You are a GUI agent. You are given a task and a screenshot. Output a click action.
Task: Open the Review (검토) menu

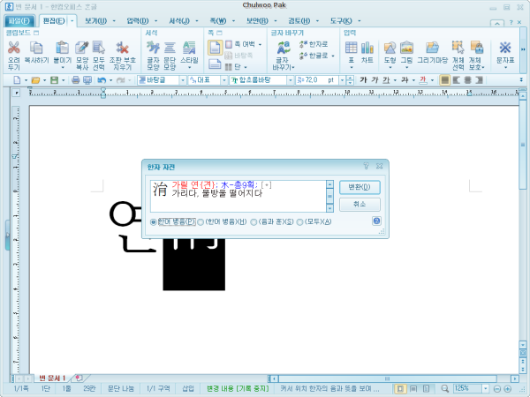[299, 21]
